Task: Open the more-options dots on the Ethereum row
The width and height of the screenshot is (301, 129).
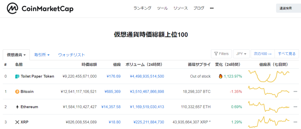Action: (295, 107)
